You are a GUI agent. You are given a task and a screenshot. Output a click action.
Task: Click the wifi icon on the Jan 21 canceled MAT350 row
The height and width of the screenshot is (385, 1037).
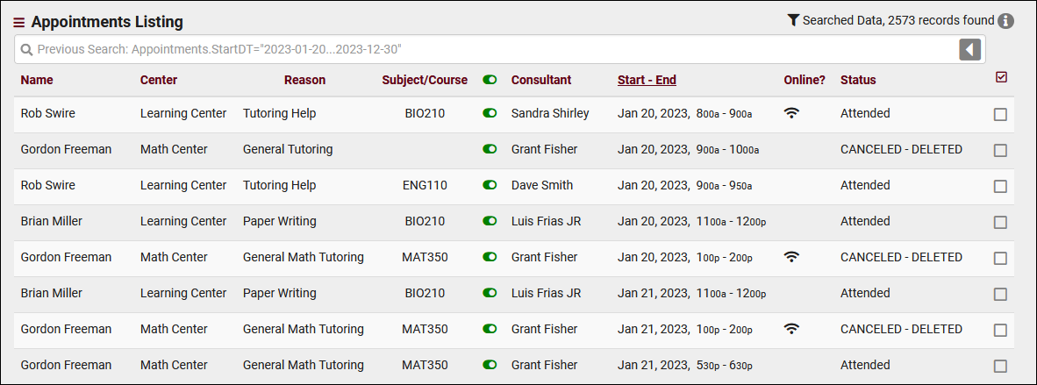pos(791,329)
